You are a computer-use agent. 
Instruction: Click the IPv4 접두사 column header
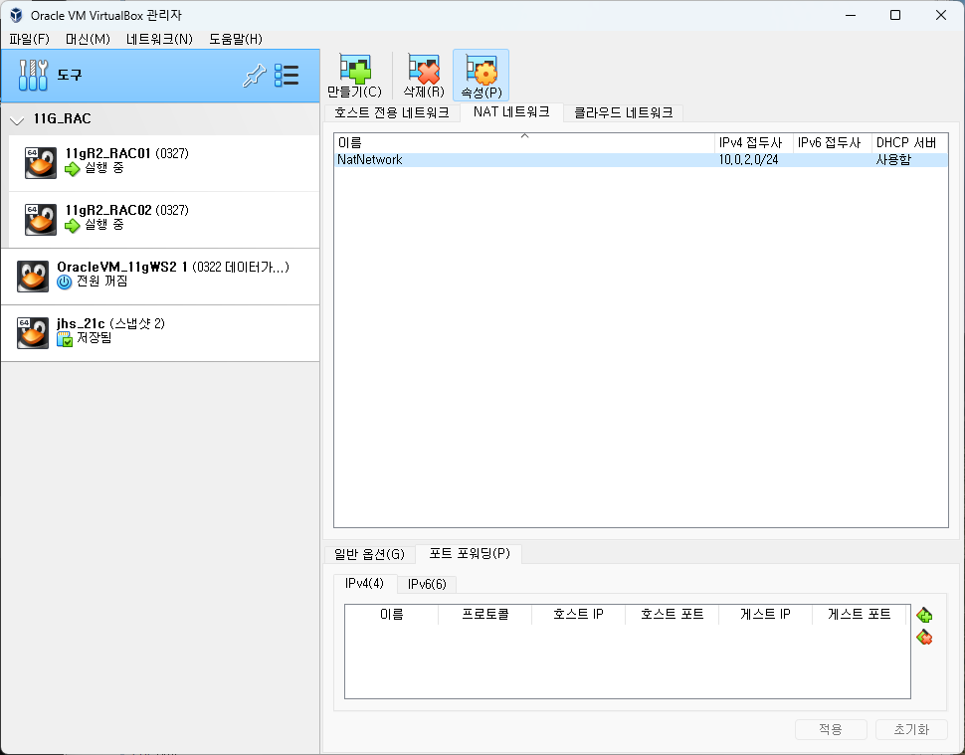click(x=754, y=143)
